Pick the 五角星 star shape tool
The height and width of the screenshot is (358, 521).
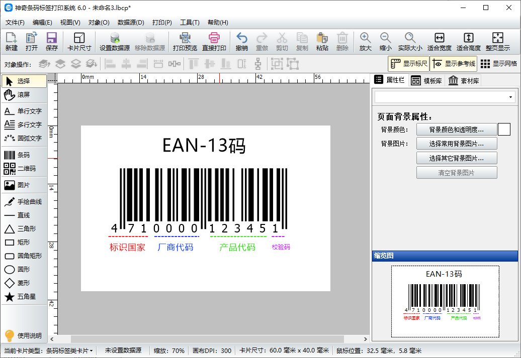24,297
